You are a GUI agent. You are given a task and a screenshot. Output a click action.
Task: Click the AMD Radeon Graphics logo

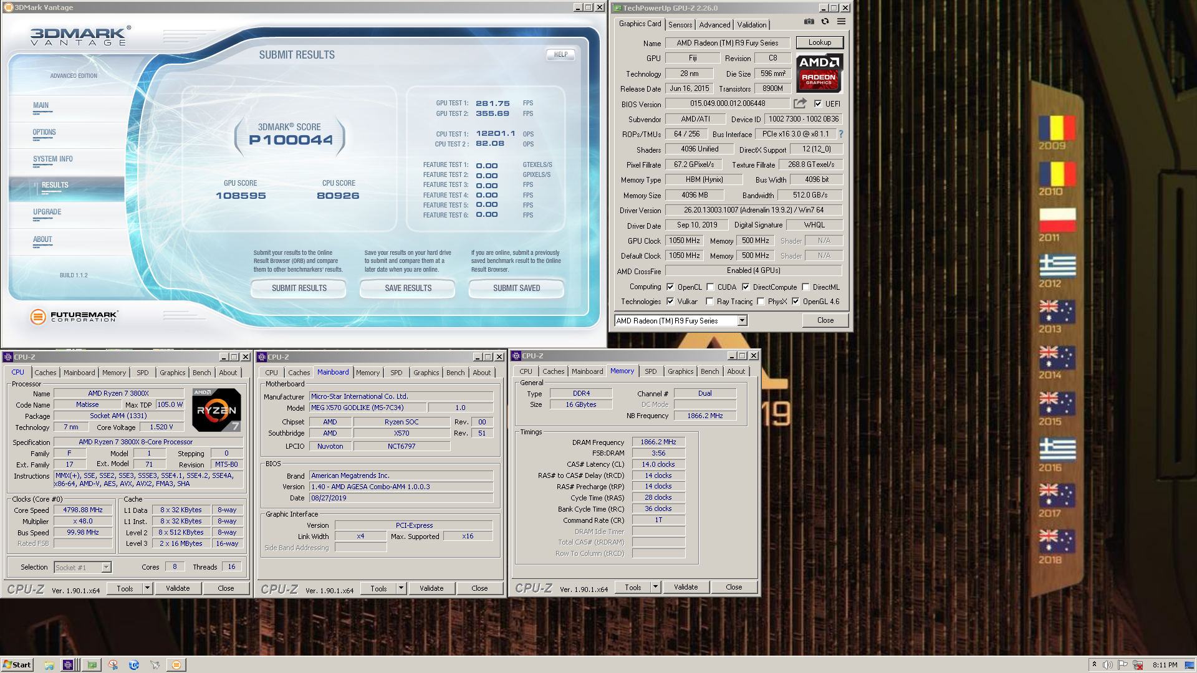(x=819, y=73)
